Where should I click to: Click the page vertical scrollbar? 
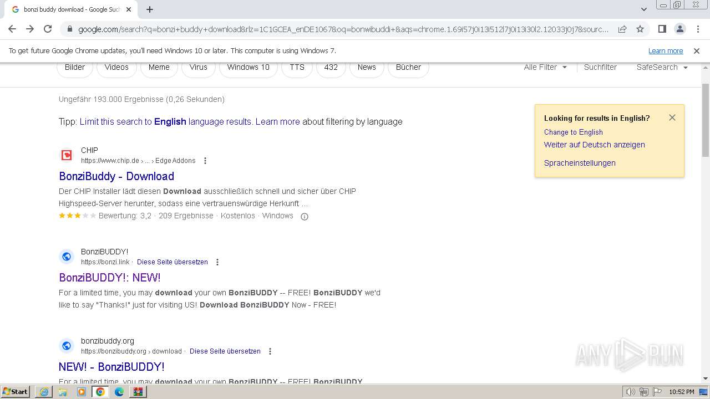[x=706, y=119]
